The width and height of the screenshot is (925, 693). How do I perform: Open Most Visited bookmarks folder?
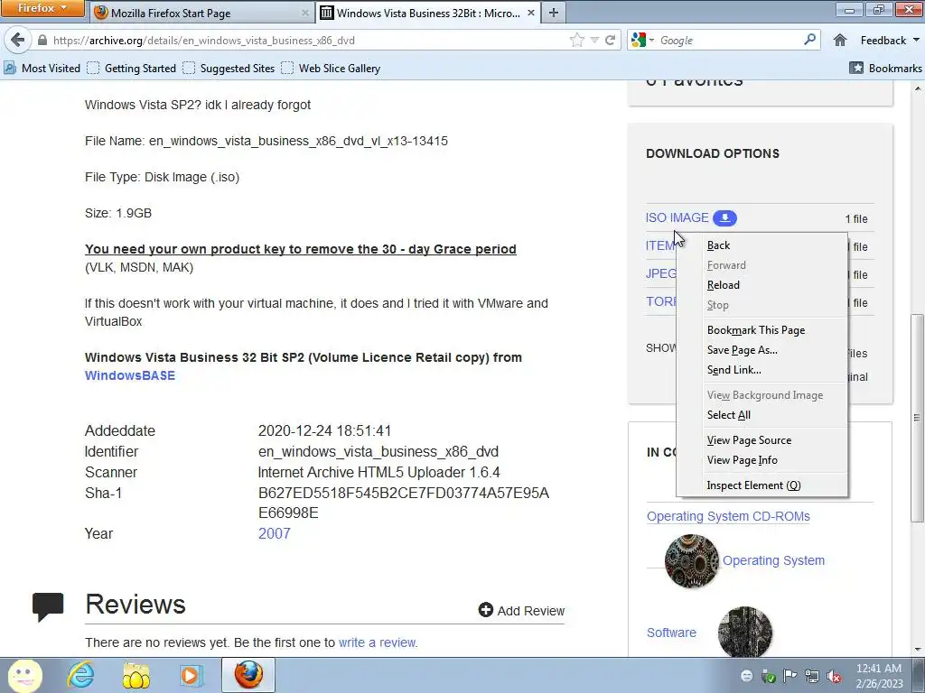point(42,69)
